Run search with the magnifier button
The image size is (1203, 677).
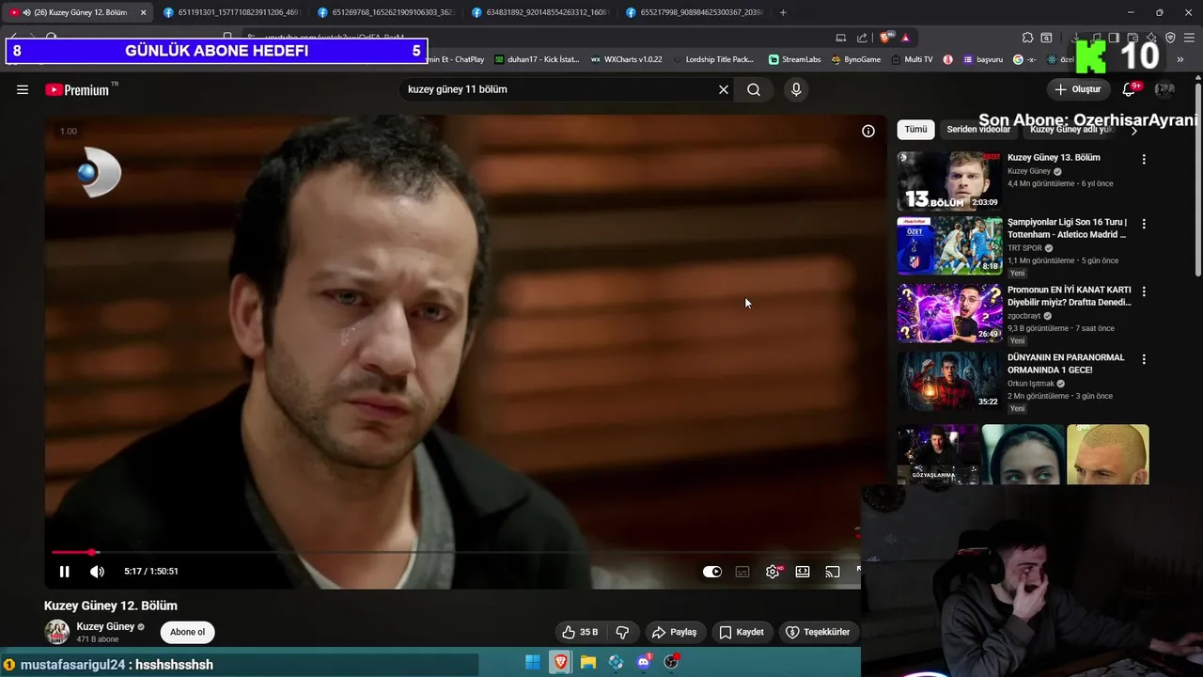[x=754, y=89]
